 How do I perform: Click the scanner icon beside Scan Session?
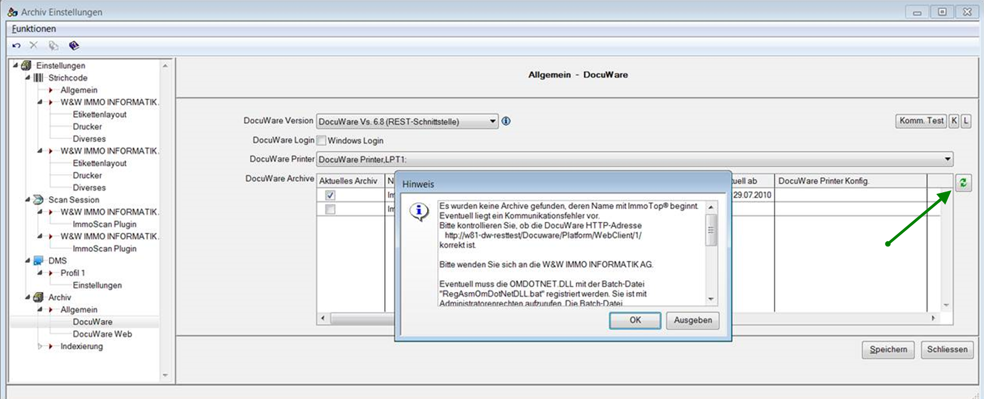(38, 199)
